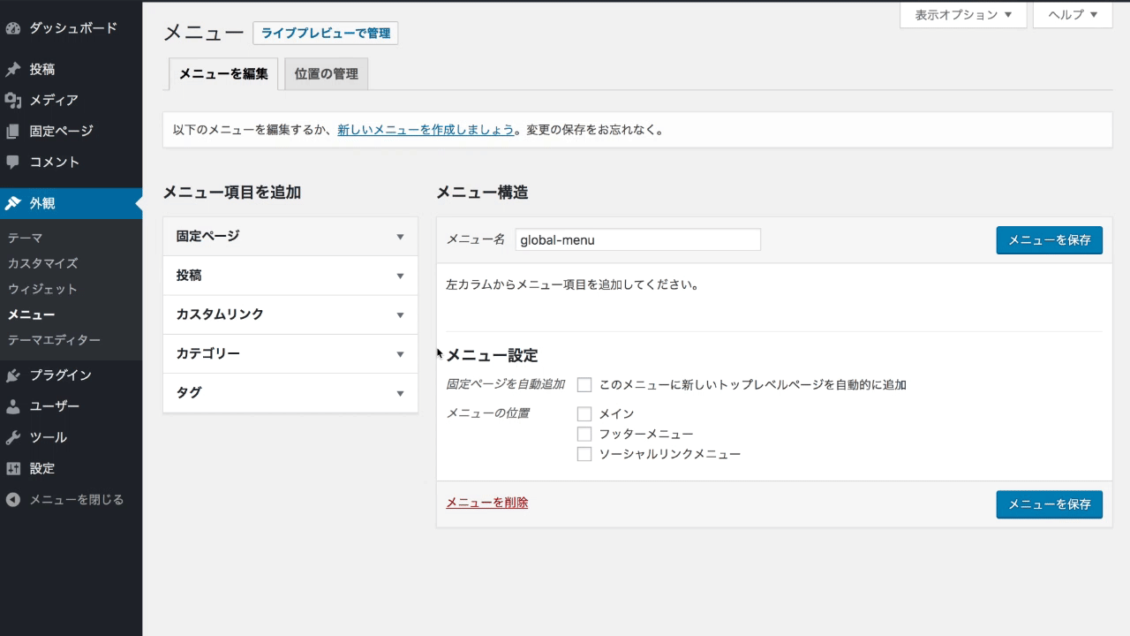Click the top メニューを保存 button

tap(1049, 239)
